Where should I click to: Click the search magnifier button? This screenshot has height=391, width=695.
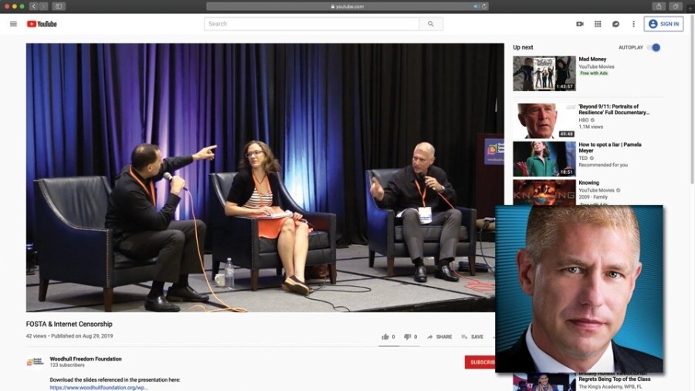[x=431, y=24]
